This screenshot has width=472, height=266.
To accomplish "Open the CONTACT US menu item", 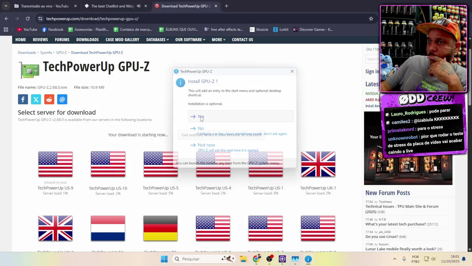I will pyautogui.click(x=242, y=40).
